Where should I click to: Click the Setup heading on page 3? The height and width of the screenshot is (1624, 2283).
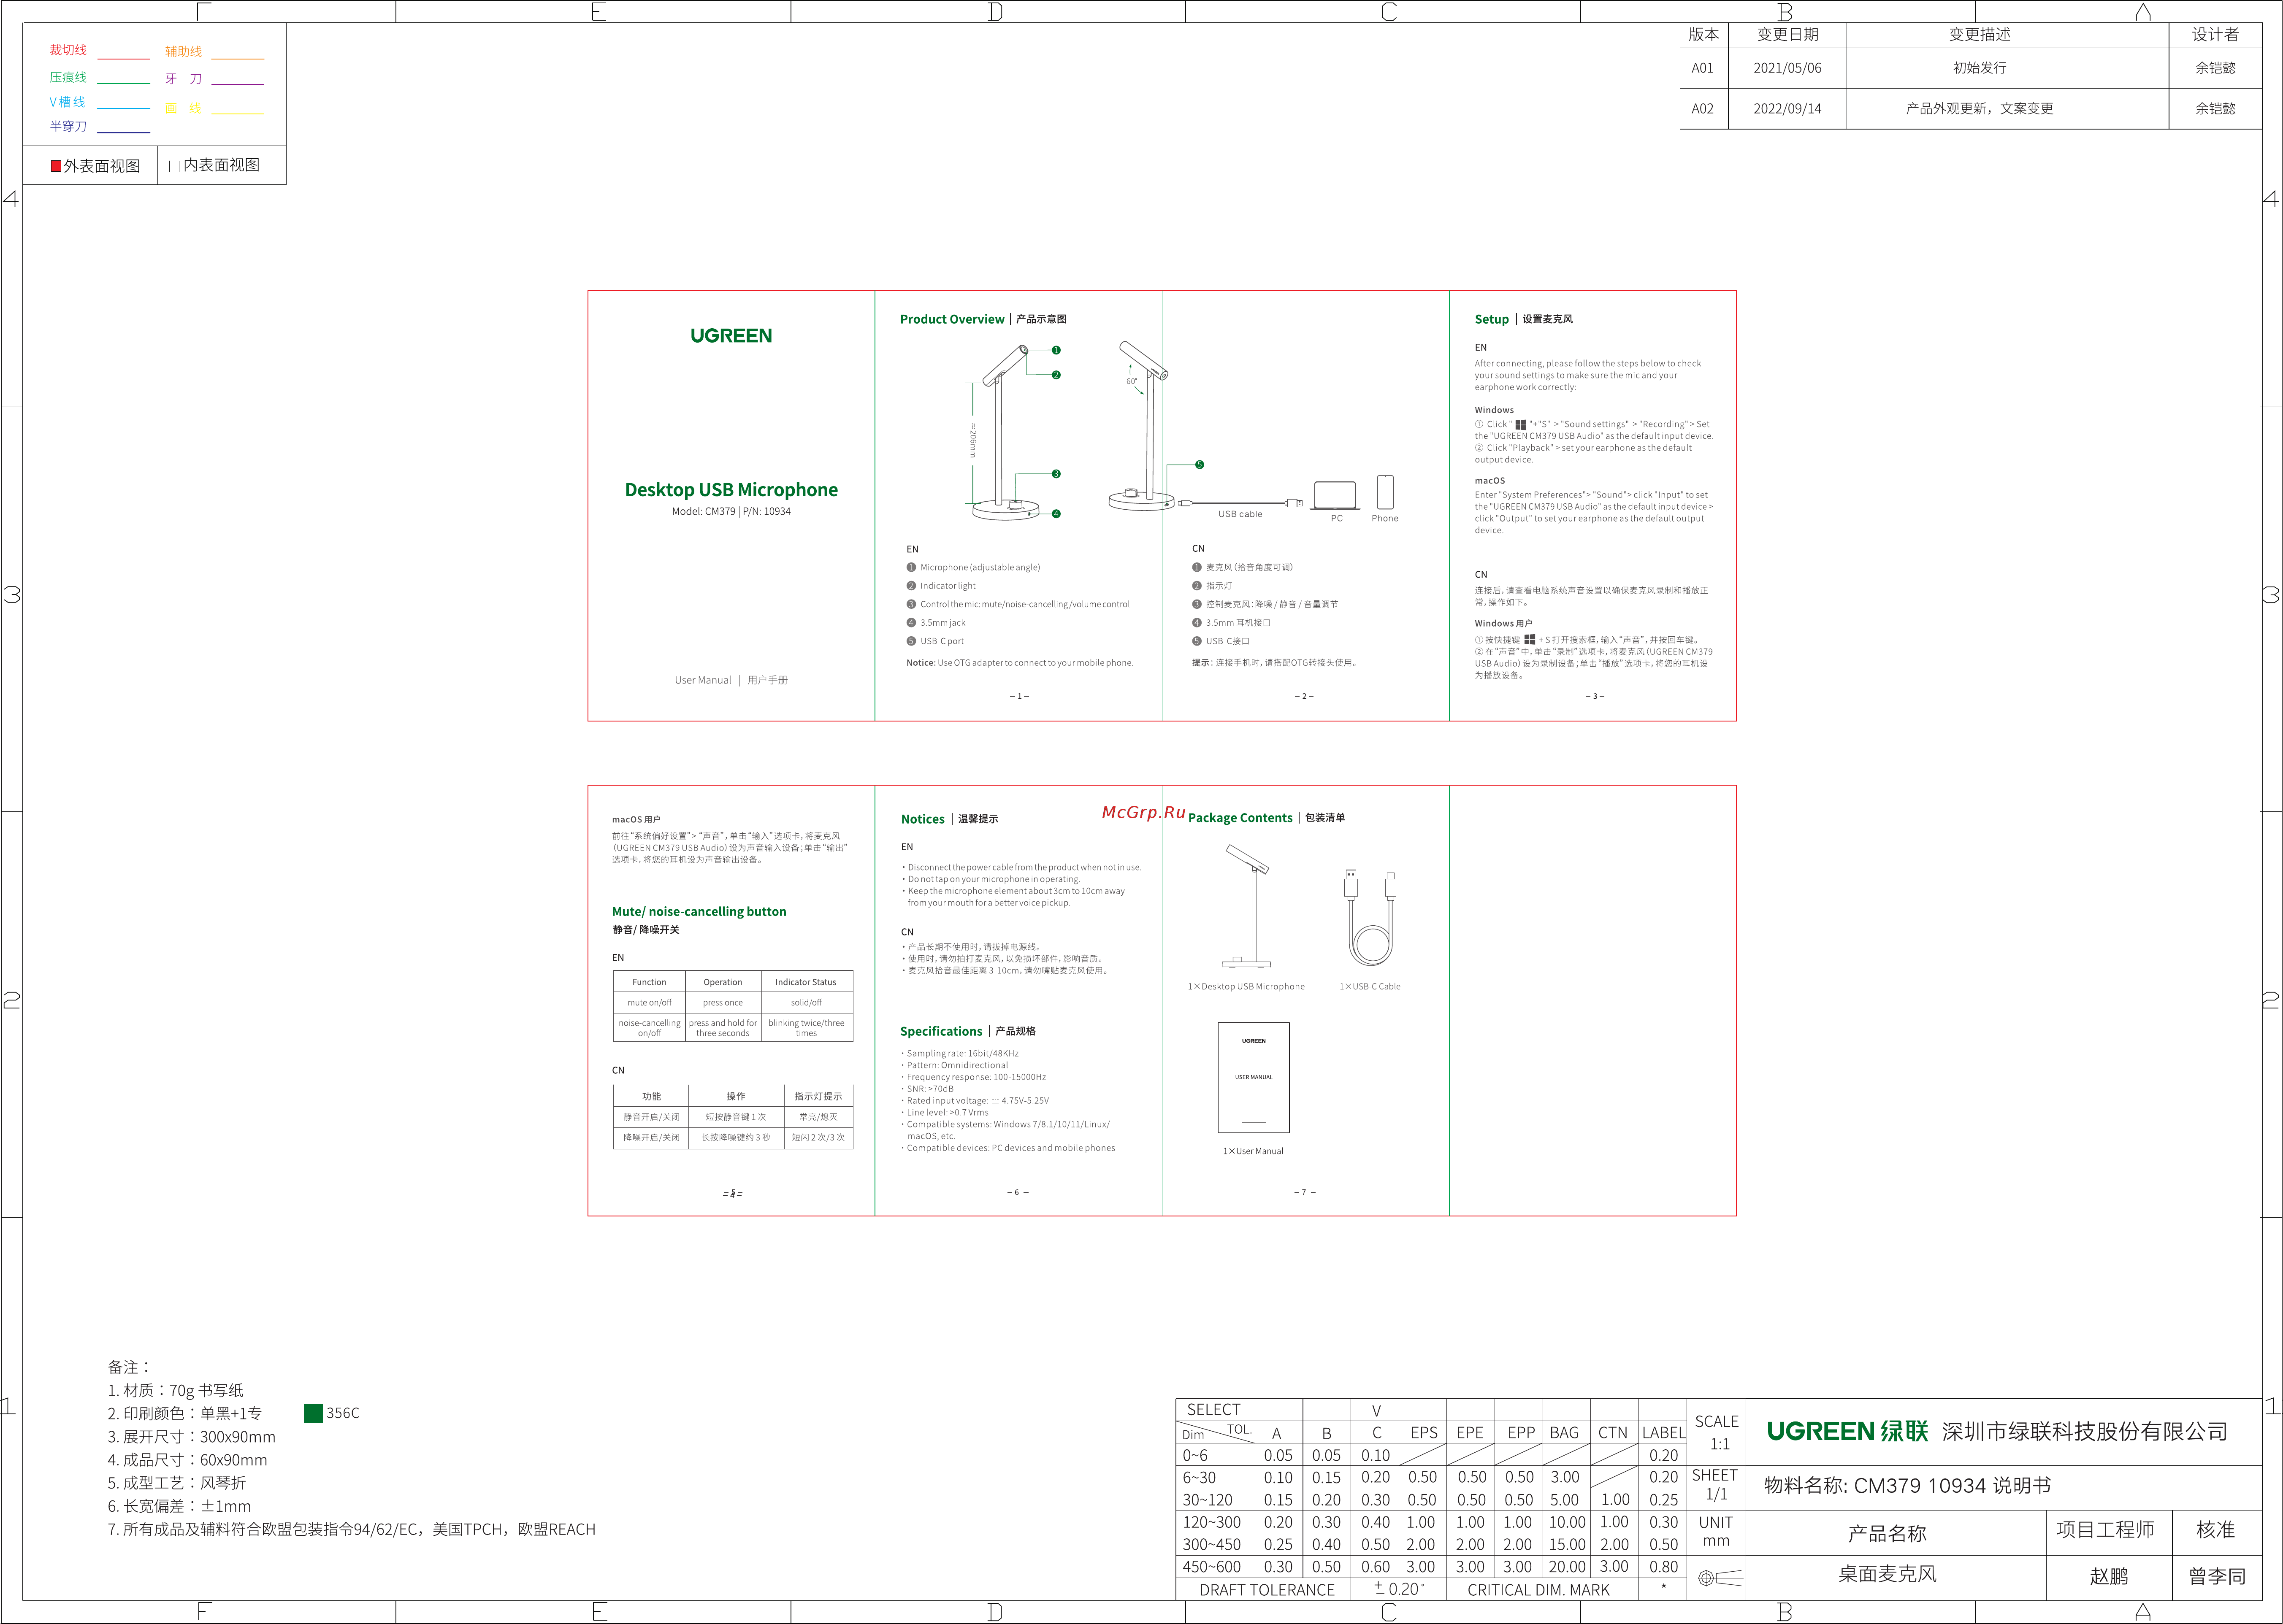[1491, 320]
